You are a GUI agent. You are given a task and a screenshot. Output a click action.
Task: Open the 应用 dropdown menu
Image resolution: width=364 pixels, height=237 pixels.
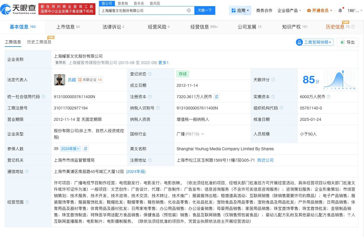pos(240,10)
